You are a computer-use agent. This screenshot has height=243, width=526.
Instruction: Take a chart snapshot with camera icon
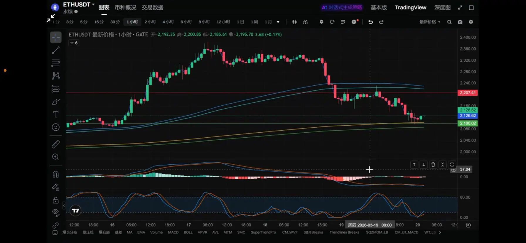460,22
